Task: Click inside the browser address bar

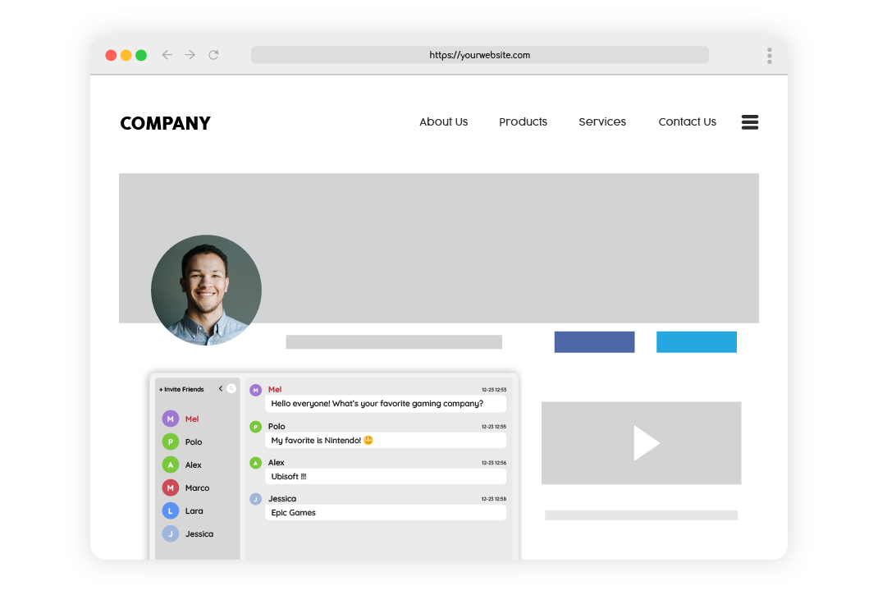Action: point(480,55)
